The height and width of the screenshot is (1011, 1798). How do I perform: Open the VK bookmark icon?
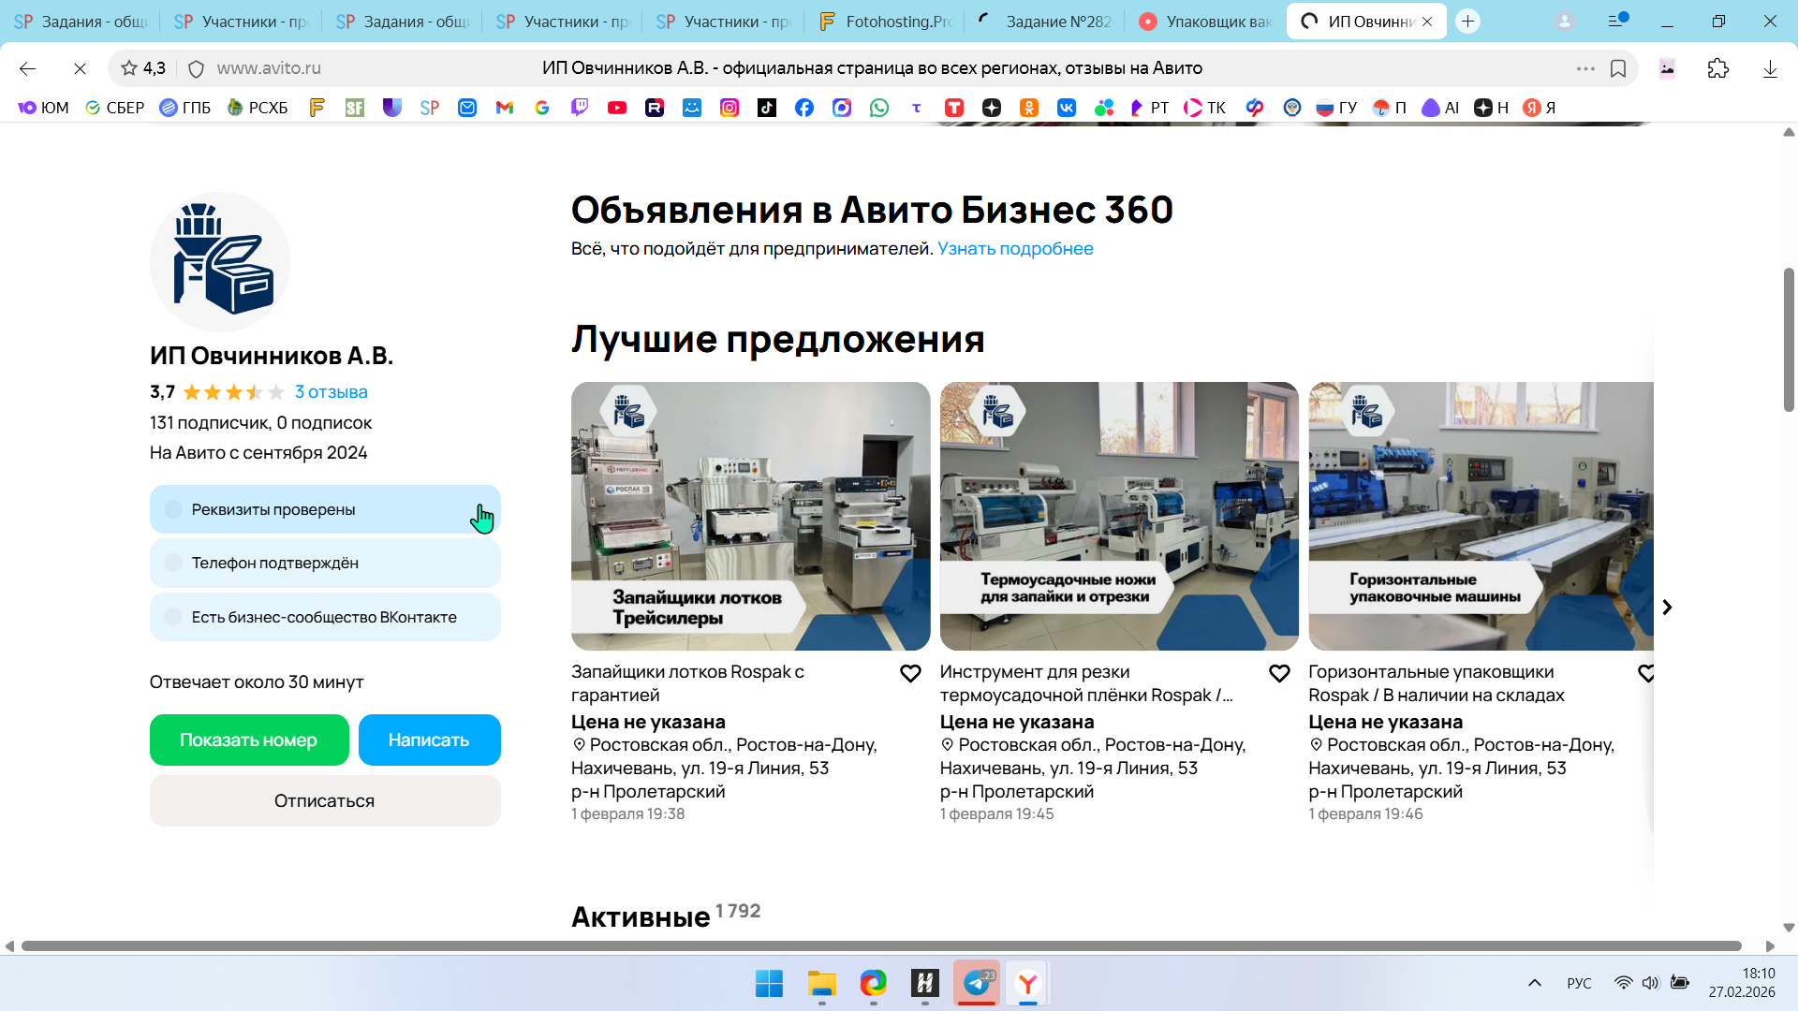coord(1067,108)
